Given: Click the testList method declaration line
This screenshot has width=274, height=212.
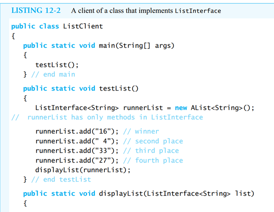Looking at the screenshot, I should pos(81,88).
